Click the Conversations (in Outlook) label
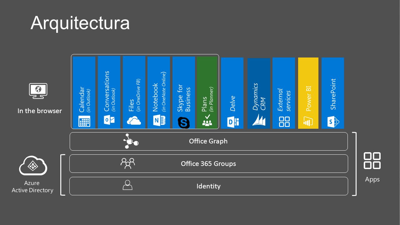The image size is (400, 225). click(x=109, y=91)
